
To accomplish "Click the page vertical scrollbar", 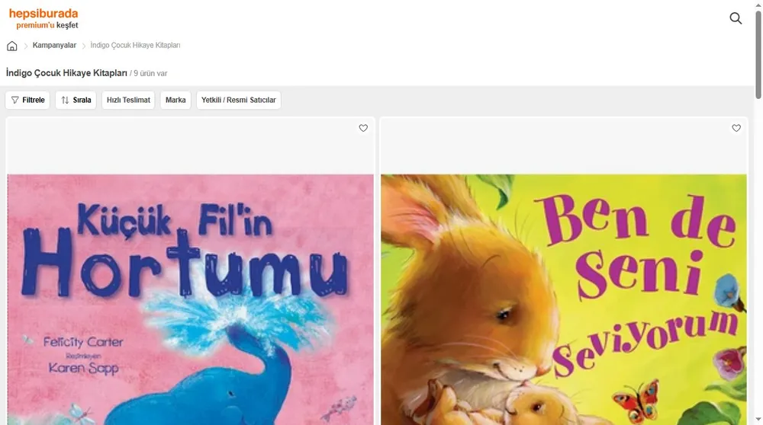I will click(x=758, y=54).
